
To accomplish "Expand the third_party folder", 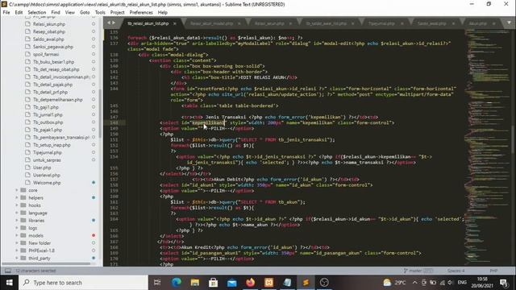I will (x=17, y=259).
